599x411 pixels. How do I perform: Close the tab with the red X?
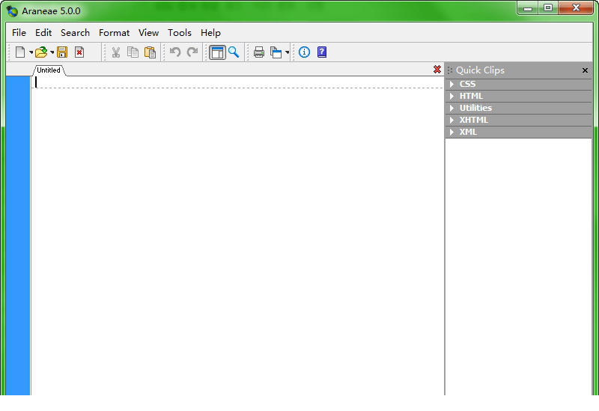click(437, 70)
